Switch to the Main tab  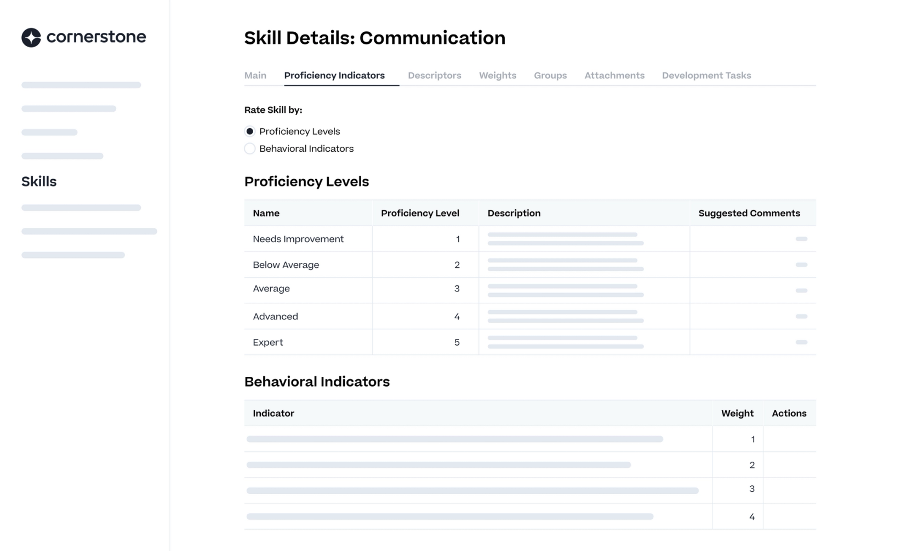[255, 76]
